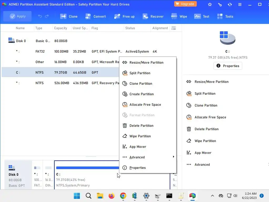
Task: Open the Convert tool in toolbar
Action: pyautogui.click(x=96, y=17)
